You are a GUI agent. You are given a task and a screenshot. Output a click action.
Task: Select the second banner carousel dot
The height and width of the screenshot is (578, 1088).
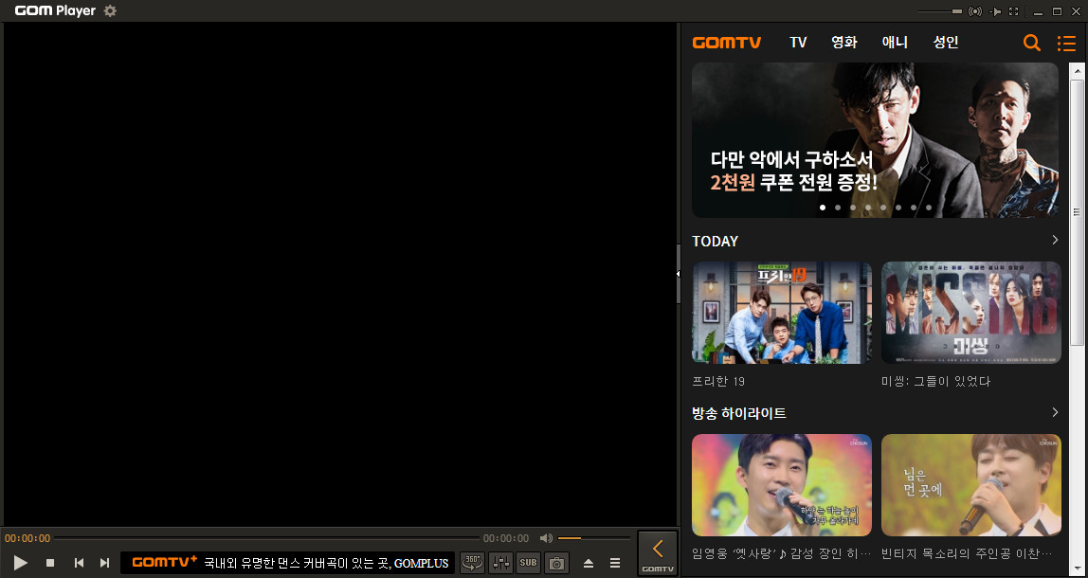click(x=838, y=208)
